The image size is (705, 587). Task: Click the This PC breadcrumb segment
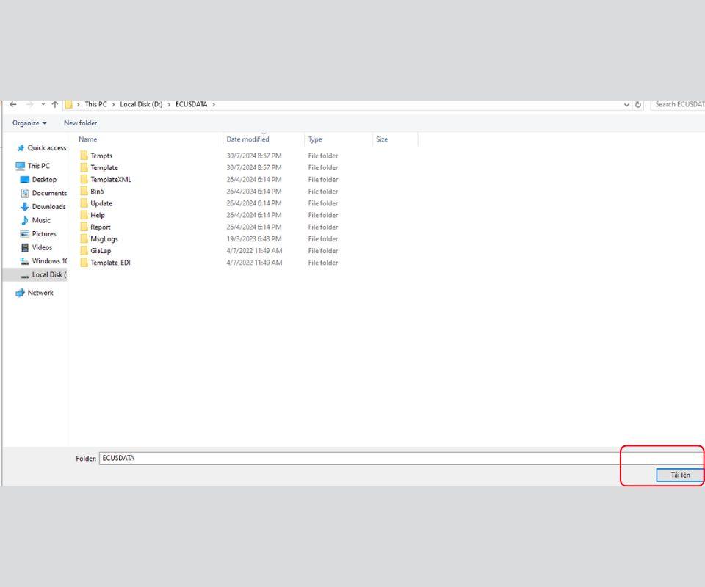click(x=95, y=104)
